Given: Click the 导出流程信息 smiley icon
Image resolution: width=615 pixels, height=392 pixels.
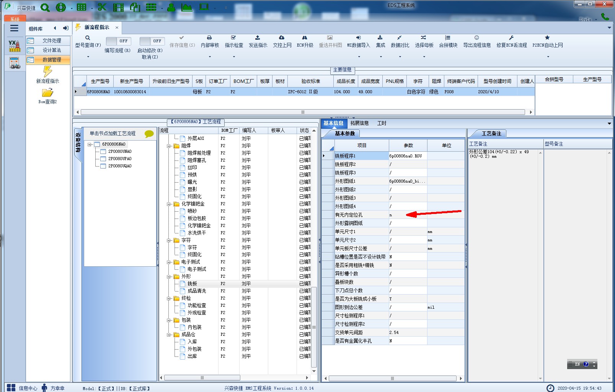Looking at the screenshot, I should coord(476,38).
